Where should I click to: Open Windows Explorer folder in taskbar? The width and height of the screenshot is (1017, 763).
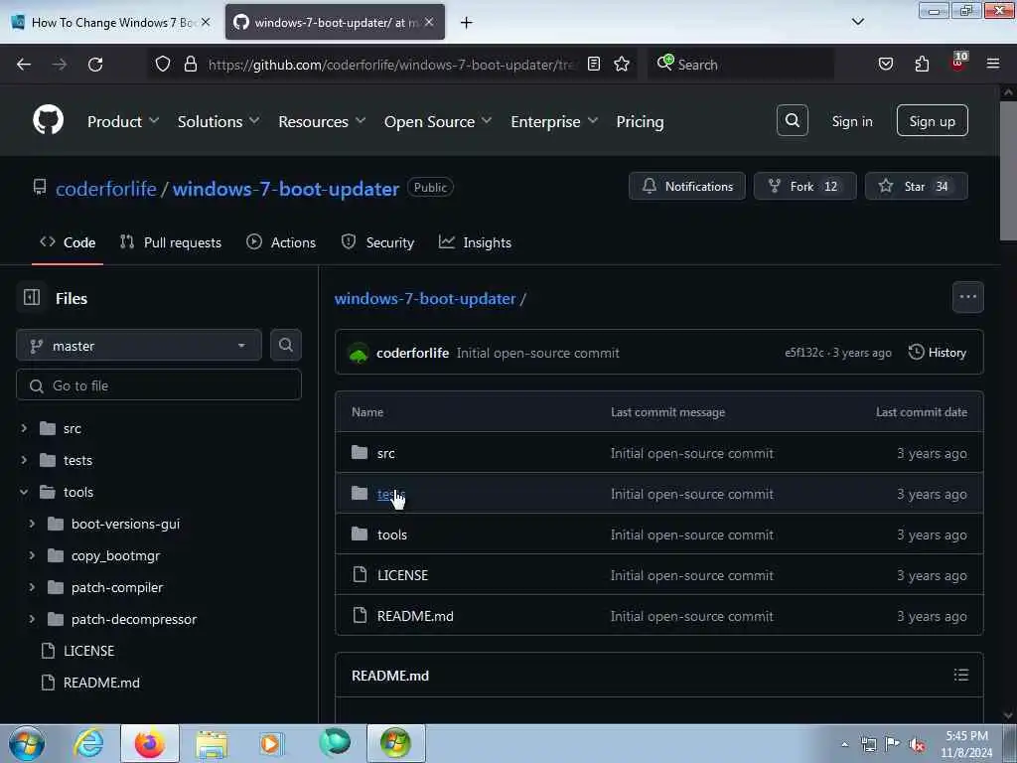coord(212,743)
